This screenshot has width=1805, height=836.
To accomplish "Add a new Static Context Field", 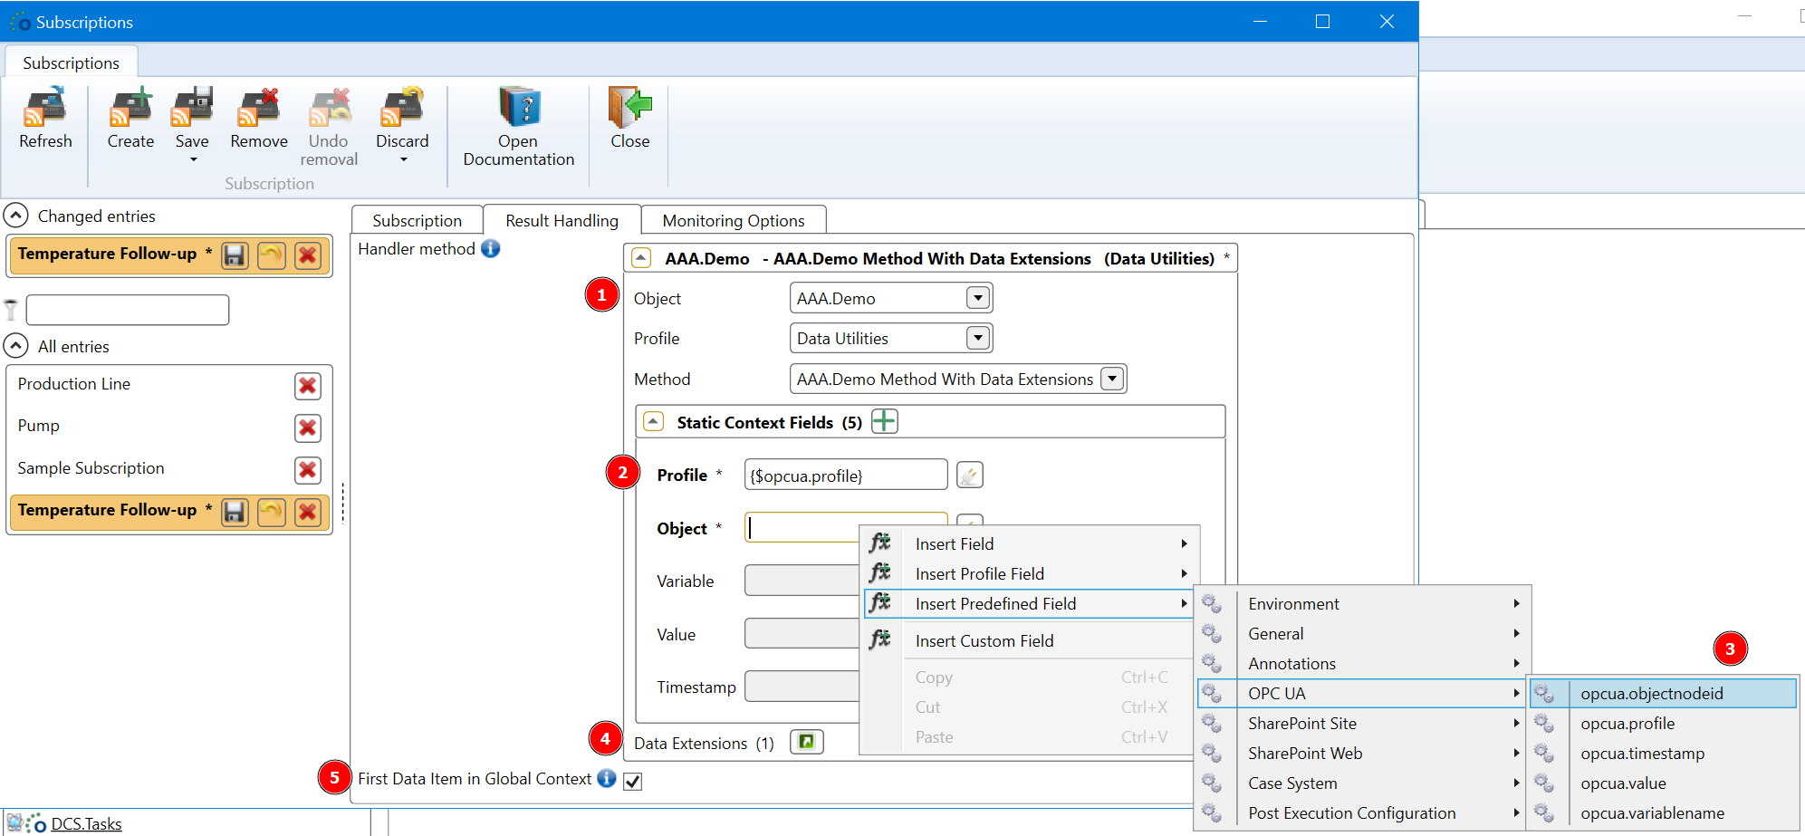I will pyautogui.click(x=884, y=421).
